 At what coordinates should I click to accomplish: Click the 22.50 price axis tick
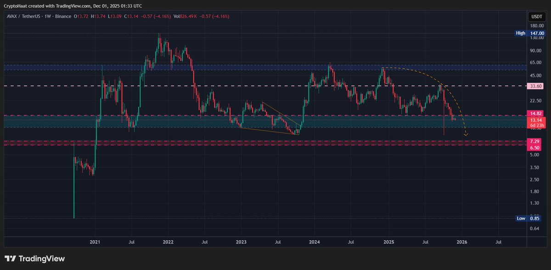pyautogui.click(x=536, y=100)
